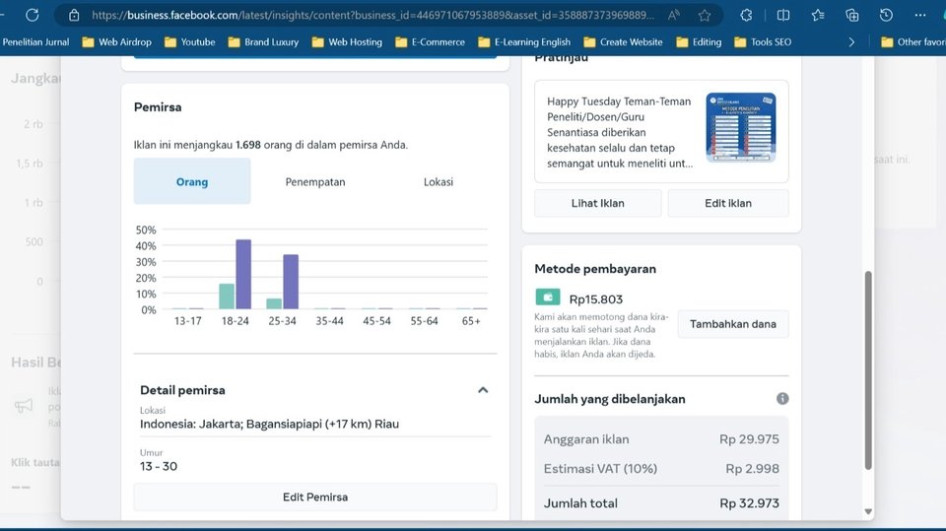Switch to the Penempatan tab
Image resolution: width=946 pixels, height=531 pixels.
tap(315, 182)
